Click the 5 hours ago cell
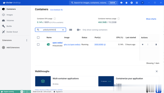 pos(130,44)
